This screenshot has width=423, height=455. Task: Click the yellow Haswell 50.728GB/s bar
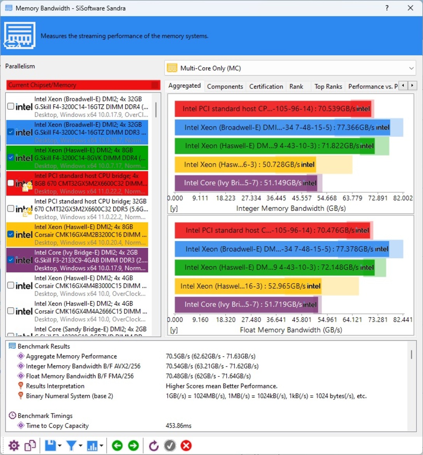click(x=245, y=164)
